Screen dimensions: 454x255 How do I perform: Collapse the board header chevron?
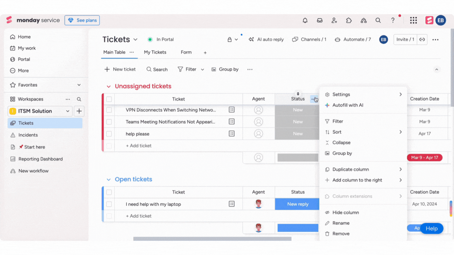coord(437,69)
